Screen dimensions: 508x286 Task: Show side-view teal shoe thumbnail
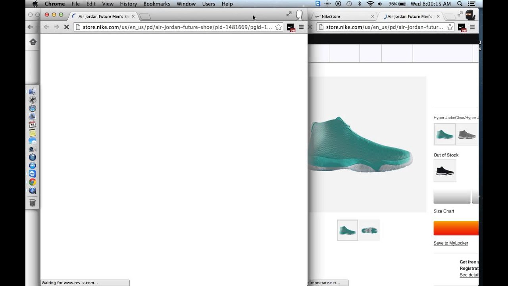(347, 230)
